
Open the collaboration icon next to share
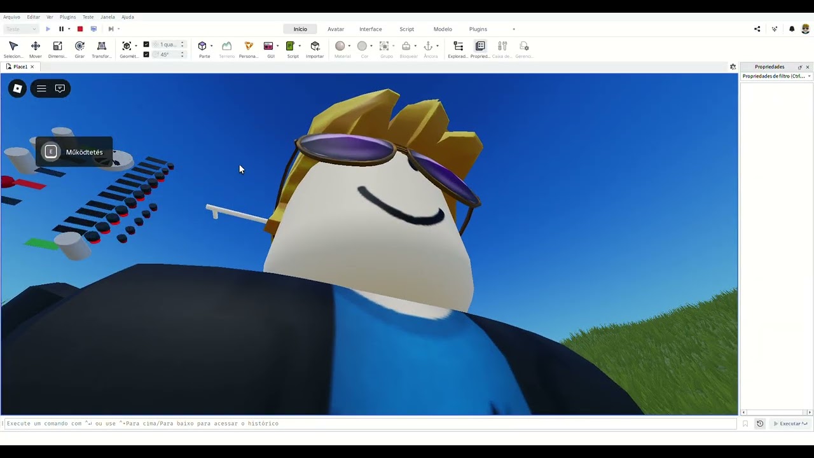[775, 29]
